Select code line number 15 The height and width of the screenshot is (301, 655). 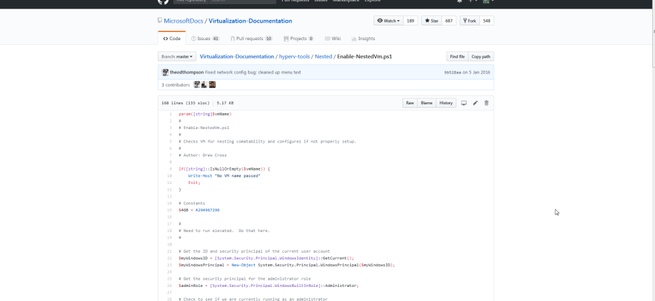coord(169,210)
